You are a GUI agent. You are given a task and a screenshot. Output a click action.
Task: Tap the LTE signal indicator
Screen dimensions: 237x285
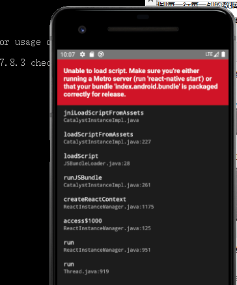coord(212,54)
